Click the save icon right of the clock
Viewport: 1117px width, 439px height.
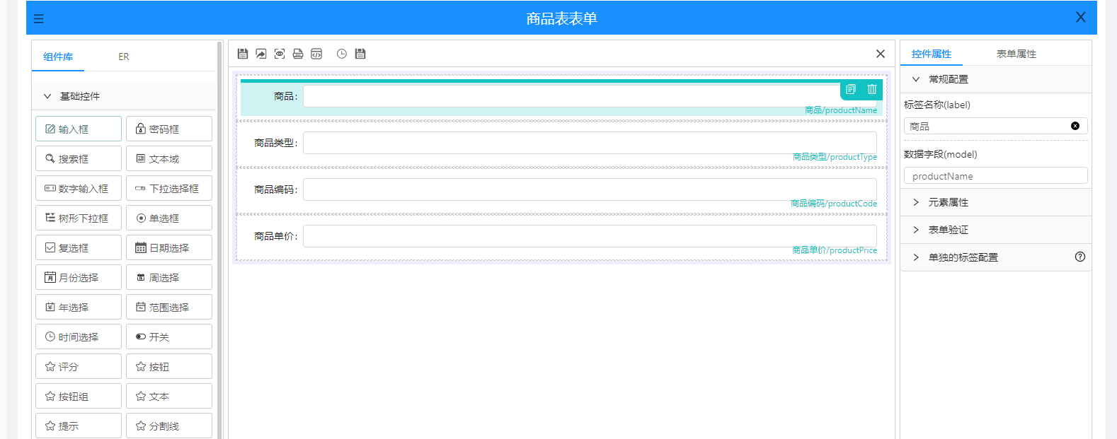[360, 54]
